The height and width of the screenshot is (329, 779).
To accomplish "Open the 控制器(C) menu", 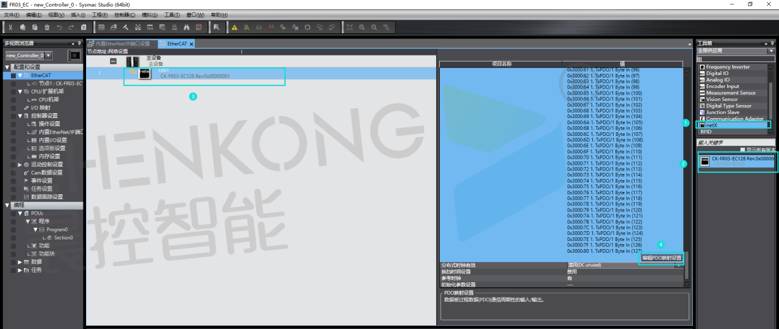I will [x=125, y=15].
